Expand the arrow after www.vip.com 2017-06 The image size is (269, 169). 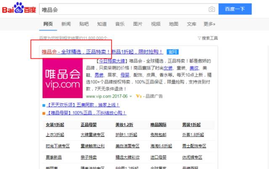pyautogui.click(x=131, y=96)
